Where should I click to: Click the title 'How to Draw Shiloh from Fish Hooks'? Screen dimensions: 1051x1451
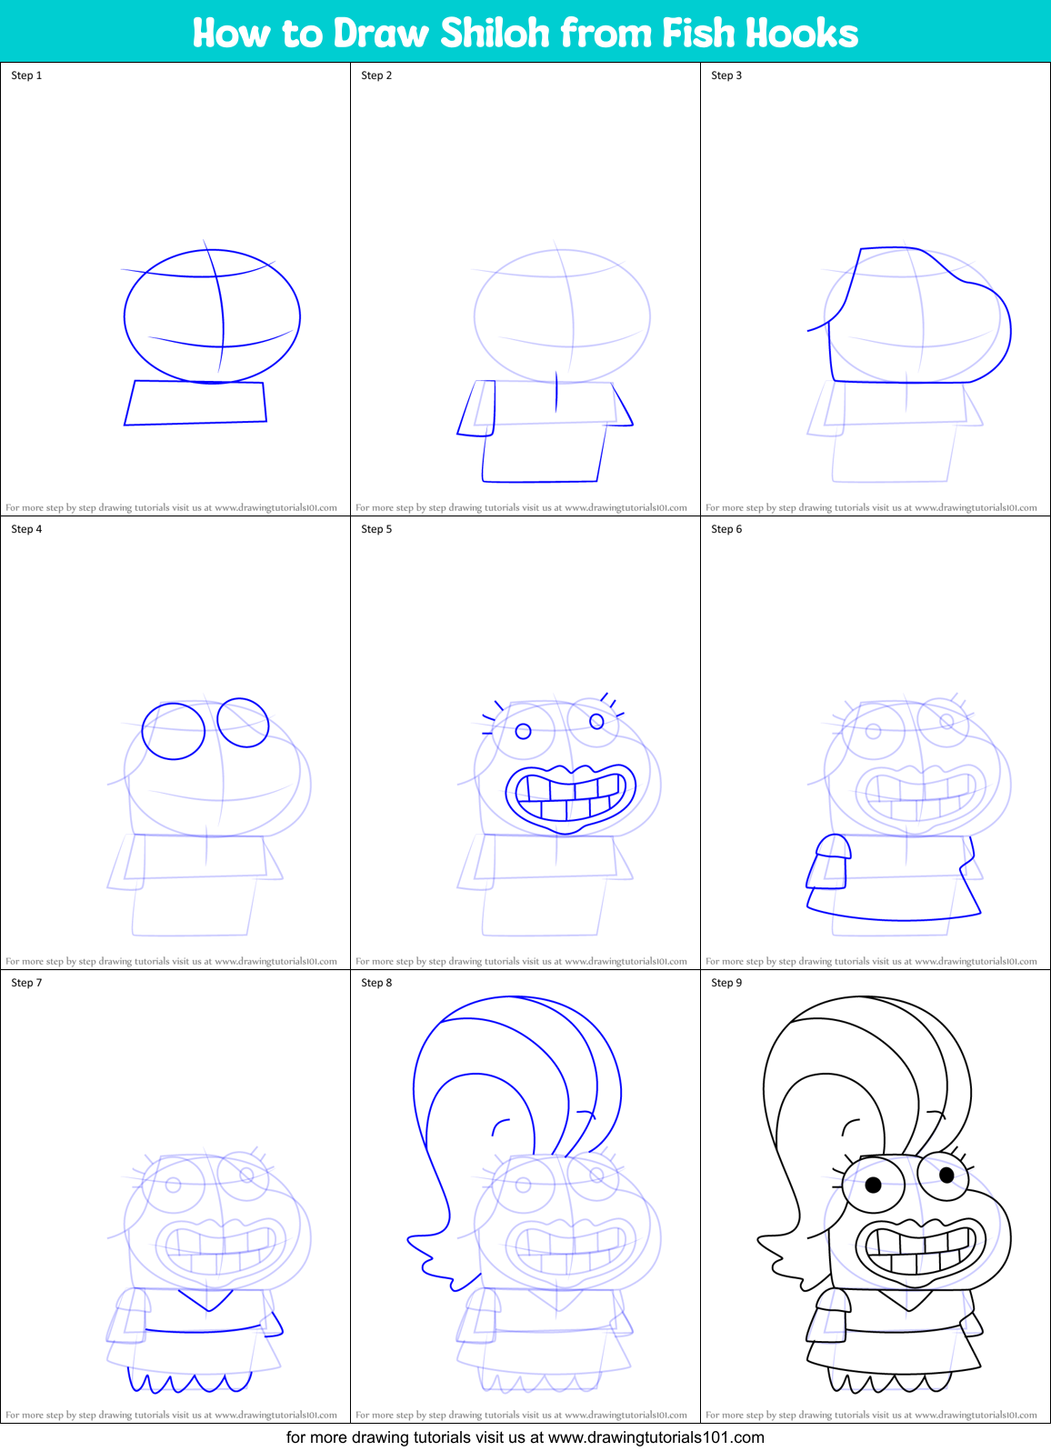pyautogui.click(x=525, y=33)
